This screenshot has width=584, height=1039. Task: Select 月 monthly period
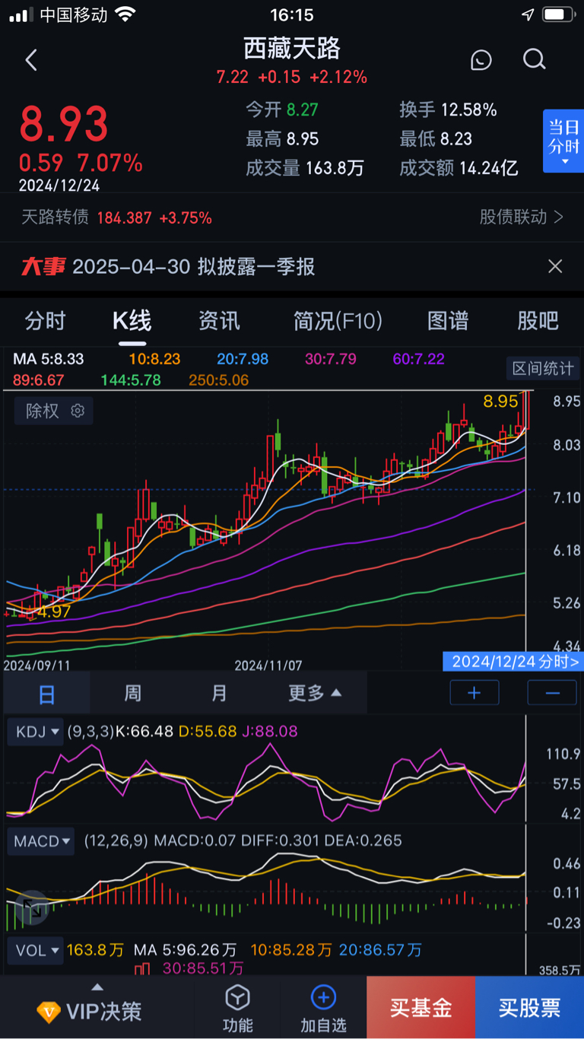219,693
